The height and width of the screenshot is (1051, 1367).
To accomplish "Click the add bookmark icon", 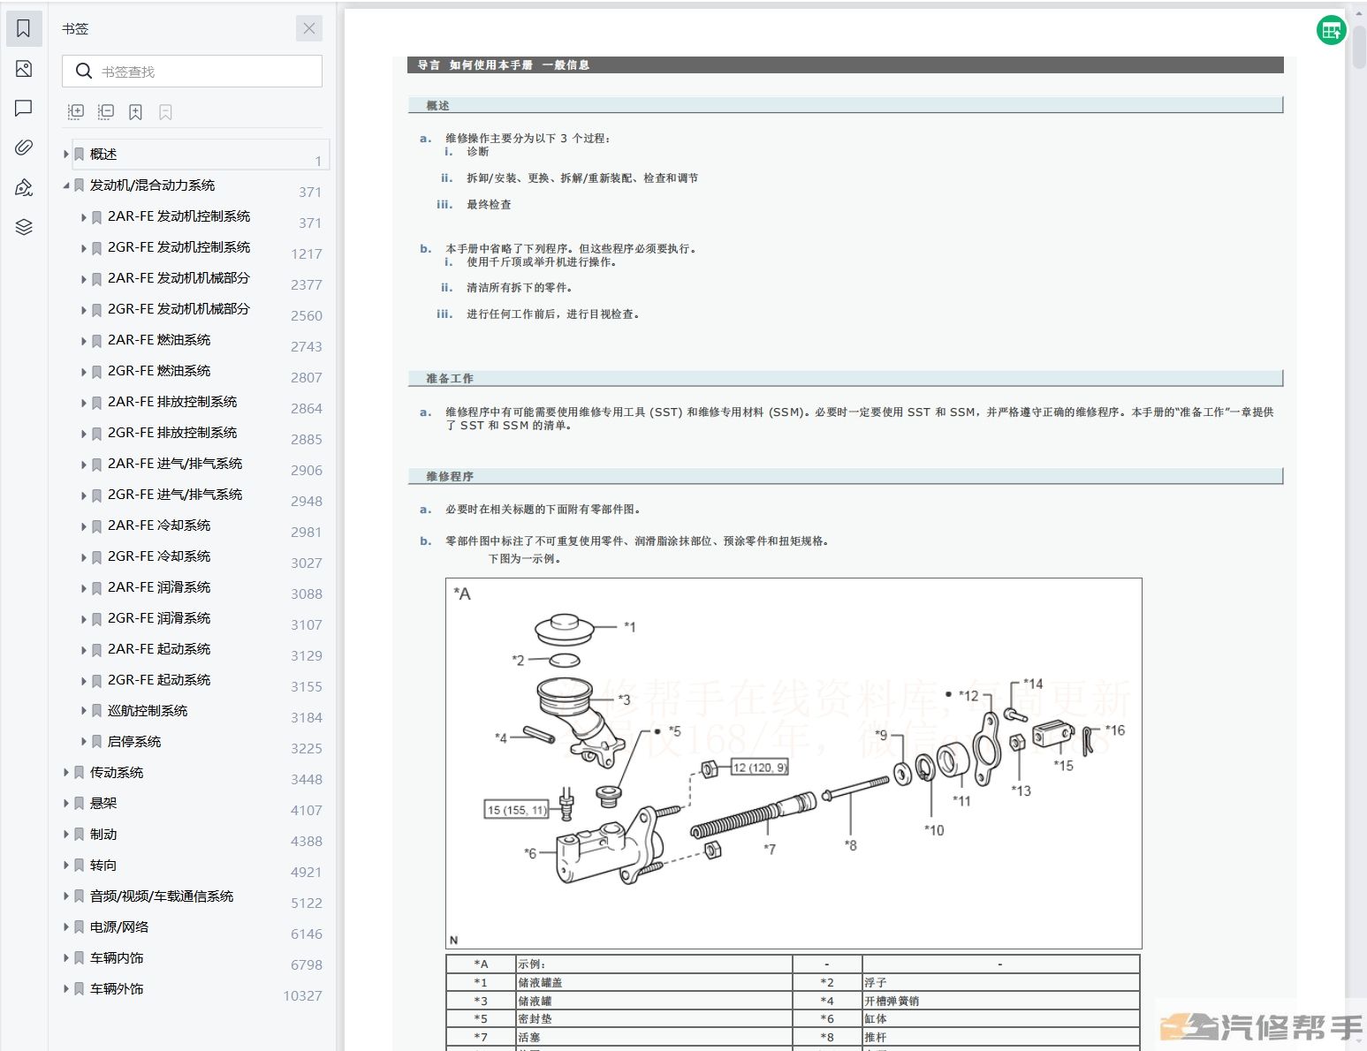I will 135,112.
